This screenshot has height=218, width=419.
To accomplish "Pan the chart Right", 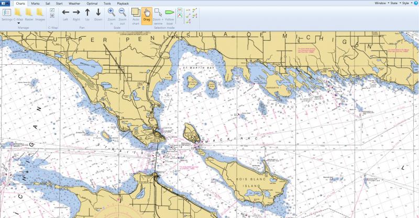I will [76, 14].
